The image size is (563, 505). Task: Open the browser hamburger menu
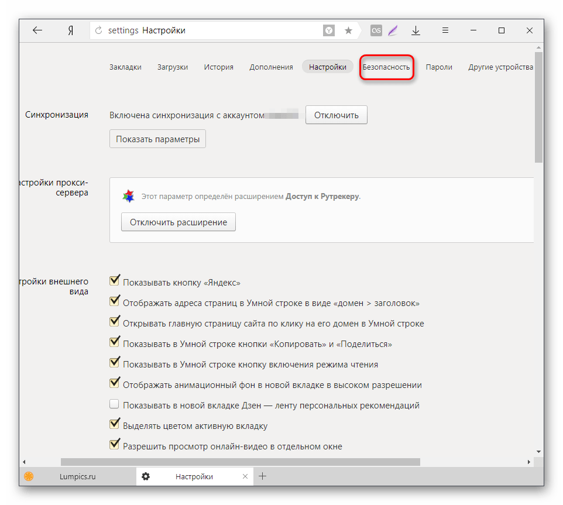(x=445, y=30)
